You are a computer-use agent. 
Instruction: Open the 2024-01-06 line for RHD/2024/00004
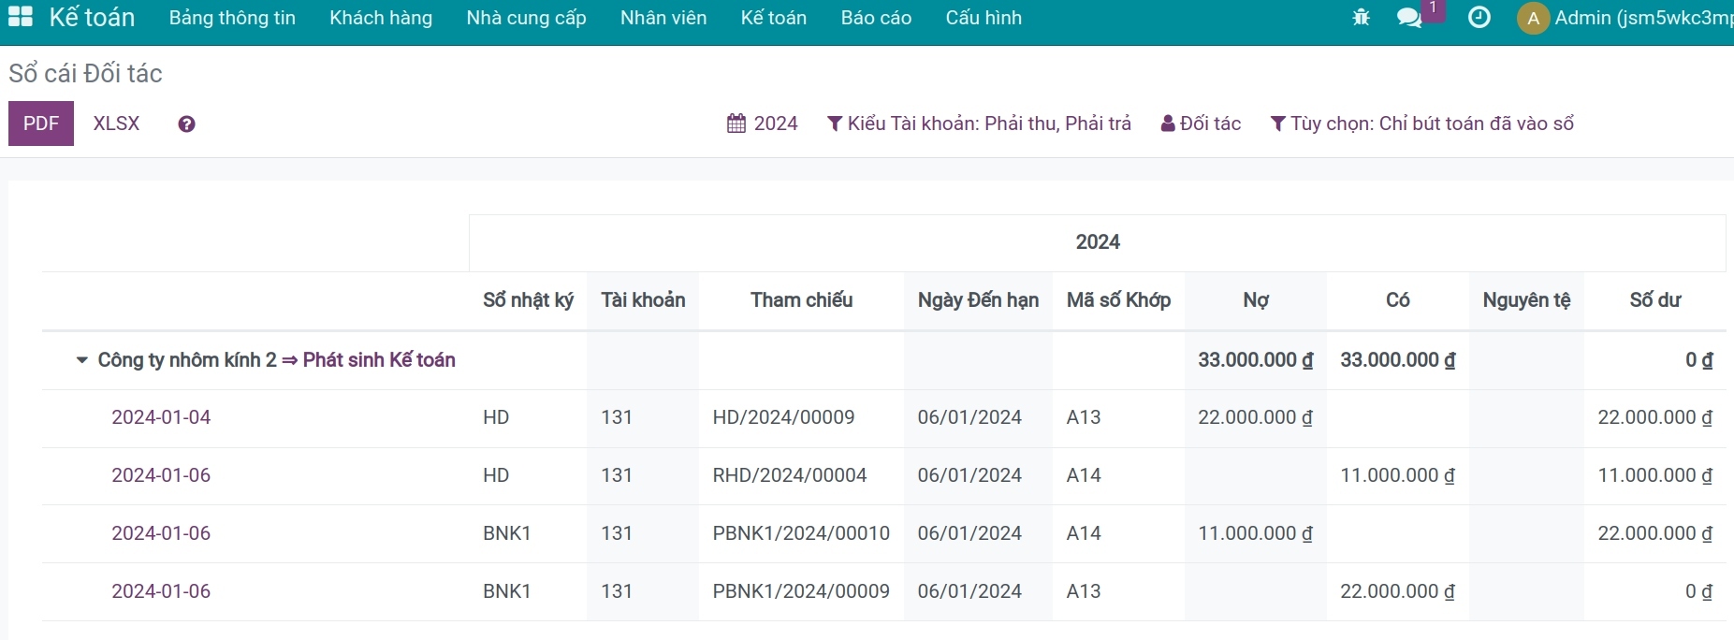point(161,475)
